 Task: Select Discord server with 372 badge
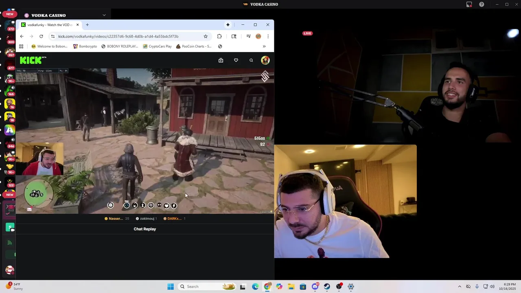point(10,26)
